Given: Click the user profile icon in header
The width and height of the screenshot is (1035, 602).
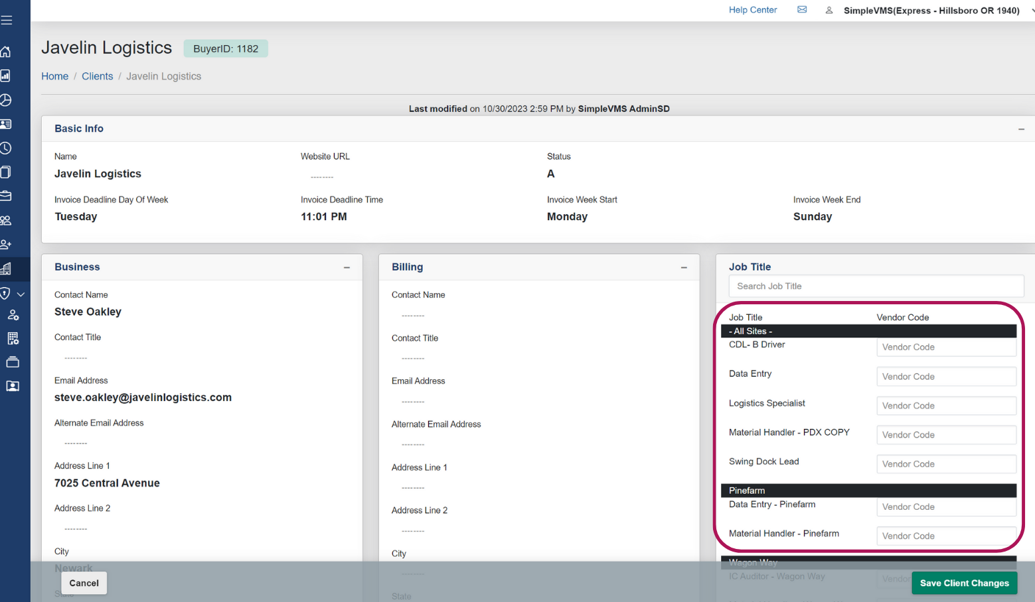Looking at the screenshot, I should click(x=829, y=10).
